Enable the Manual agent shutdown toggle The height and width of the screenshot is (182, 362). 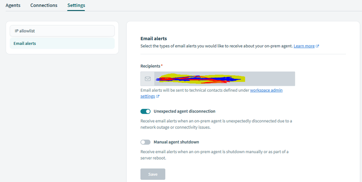(x=145, y=142)
